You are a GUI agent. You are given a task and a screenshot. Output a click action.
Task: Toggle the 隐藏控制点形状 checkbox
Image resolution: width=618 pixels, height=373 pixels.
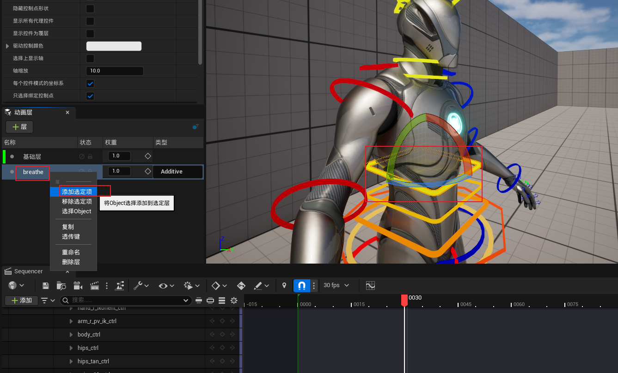(x=91, y=9)
